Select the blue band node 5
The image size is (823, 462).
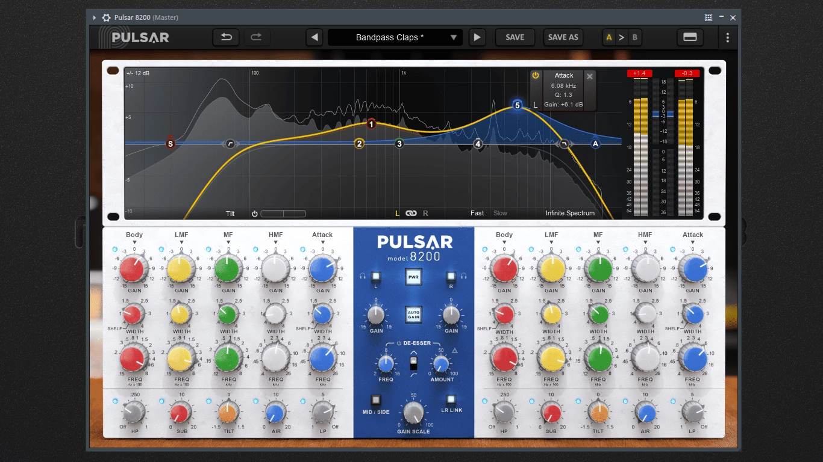coord(517,105)
